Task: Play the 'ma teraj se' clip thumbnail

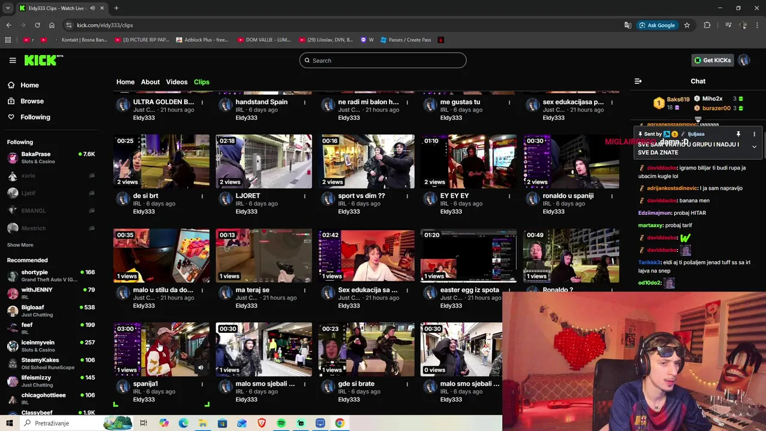Action: [x=264, y=256]
